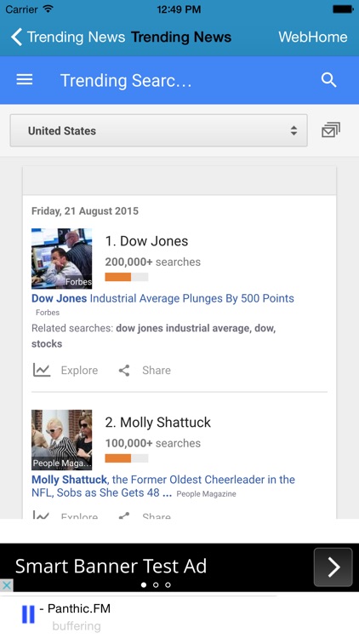Open the hamburger menu icon
This screenshot has height=639, width=359.
(x=25, y=80)
